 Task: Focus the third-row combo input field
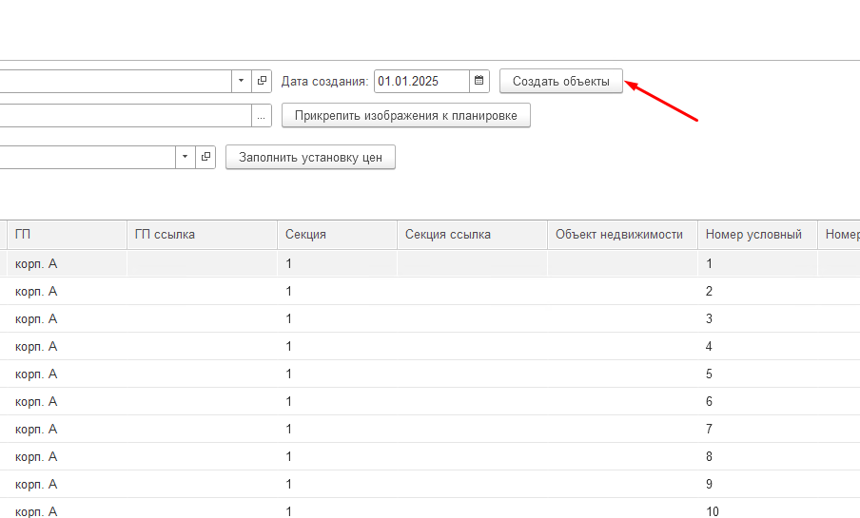(88, 158)
